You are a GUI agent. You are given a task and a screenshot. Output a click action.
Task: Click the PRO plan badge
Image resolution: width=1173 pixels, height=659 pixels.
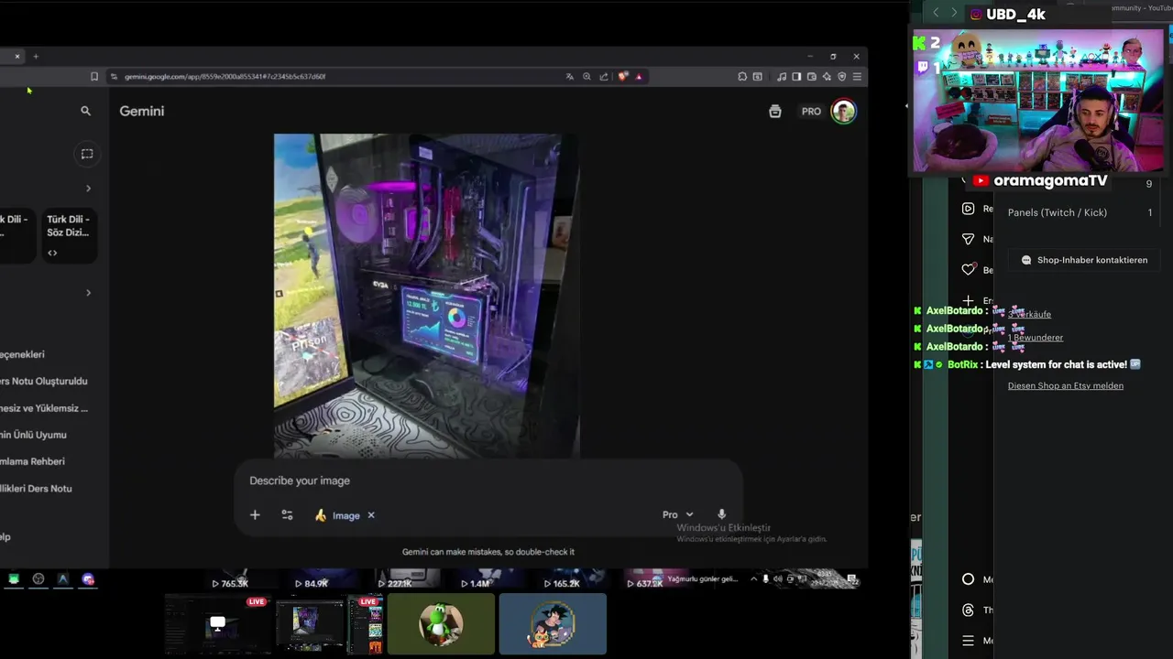(x=811, y=112)
